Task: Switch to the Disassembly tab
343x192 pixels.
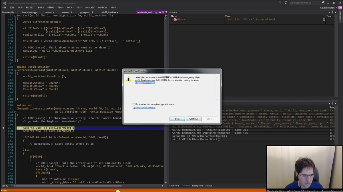Action: click(8, 12)
